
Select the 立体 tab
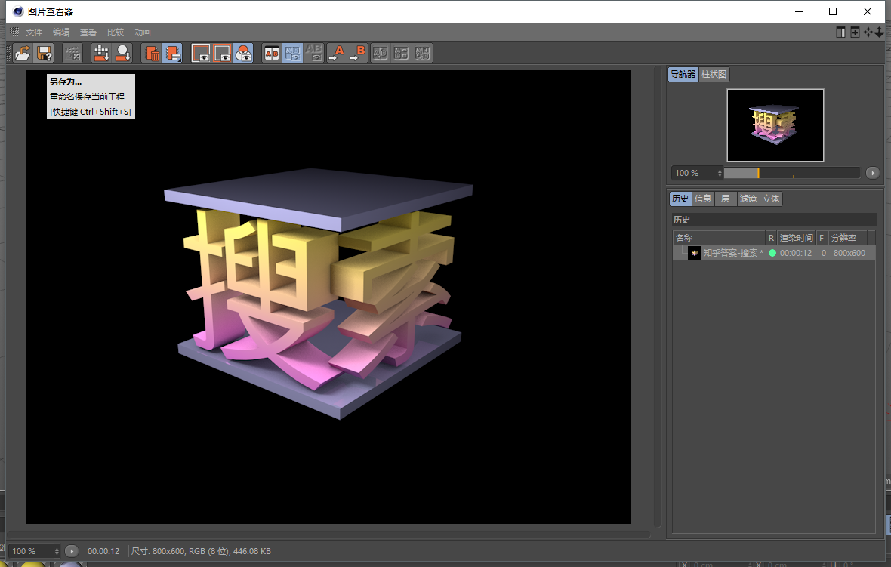(x=771, y=199)
